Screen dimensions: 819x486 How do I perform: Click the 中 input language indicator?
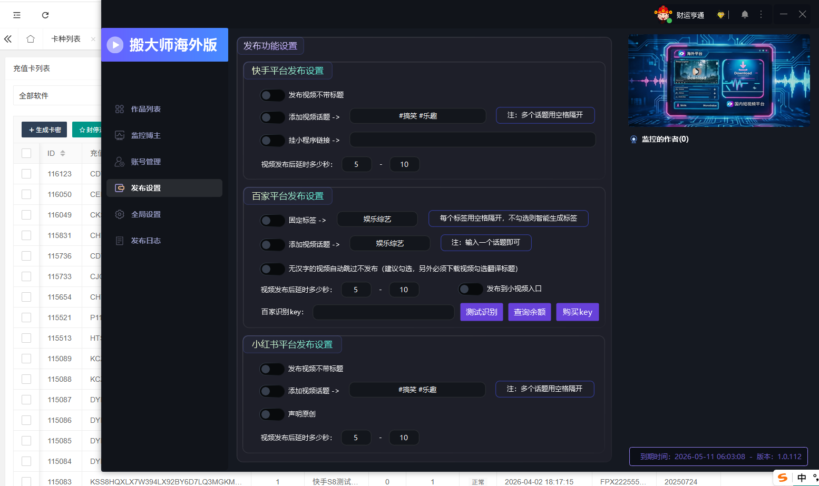[802, 478]
